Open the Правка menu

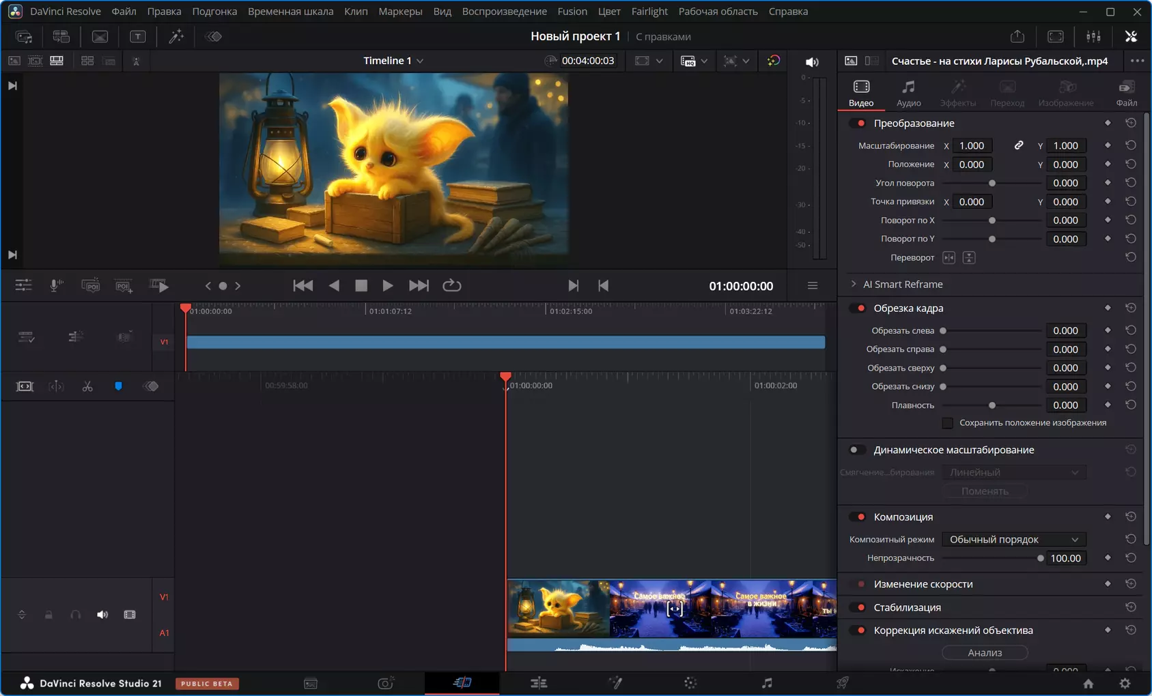pyautogui.click(x=165, y=12)
